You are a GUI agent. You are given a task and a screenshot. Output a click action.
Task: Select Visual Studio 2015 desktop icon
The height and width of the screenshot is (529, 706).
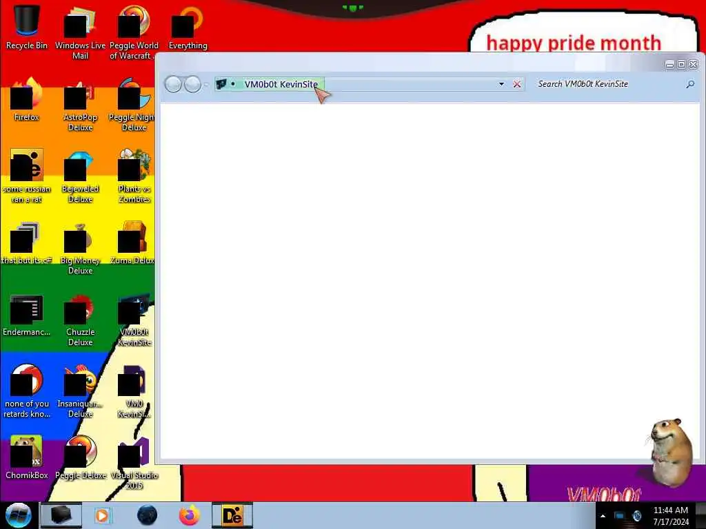click(x=134, y=464)
